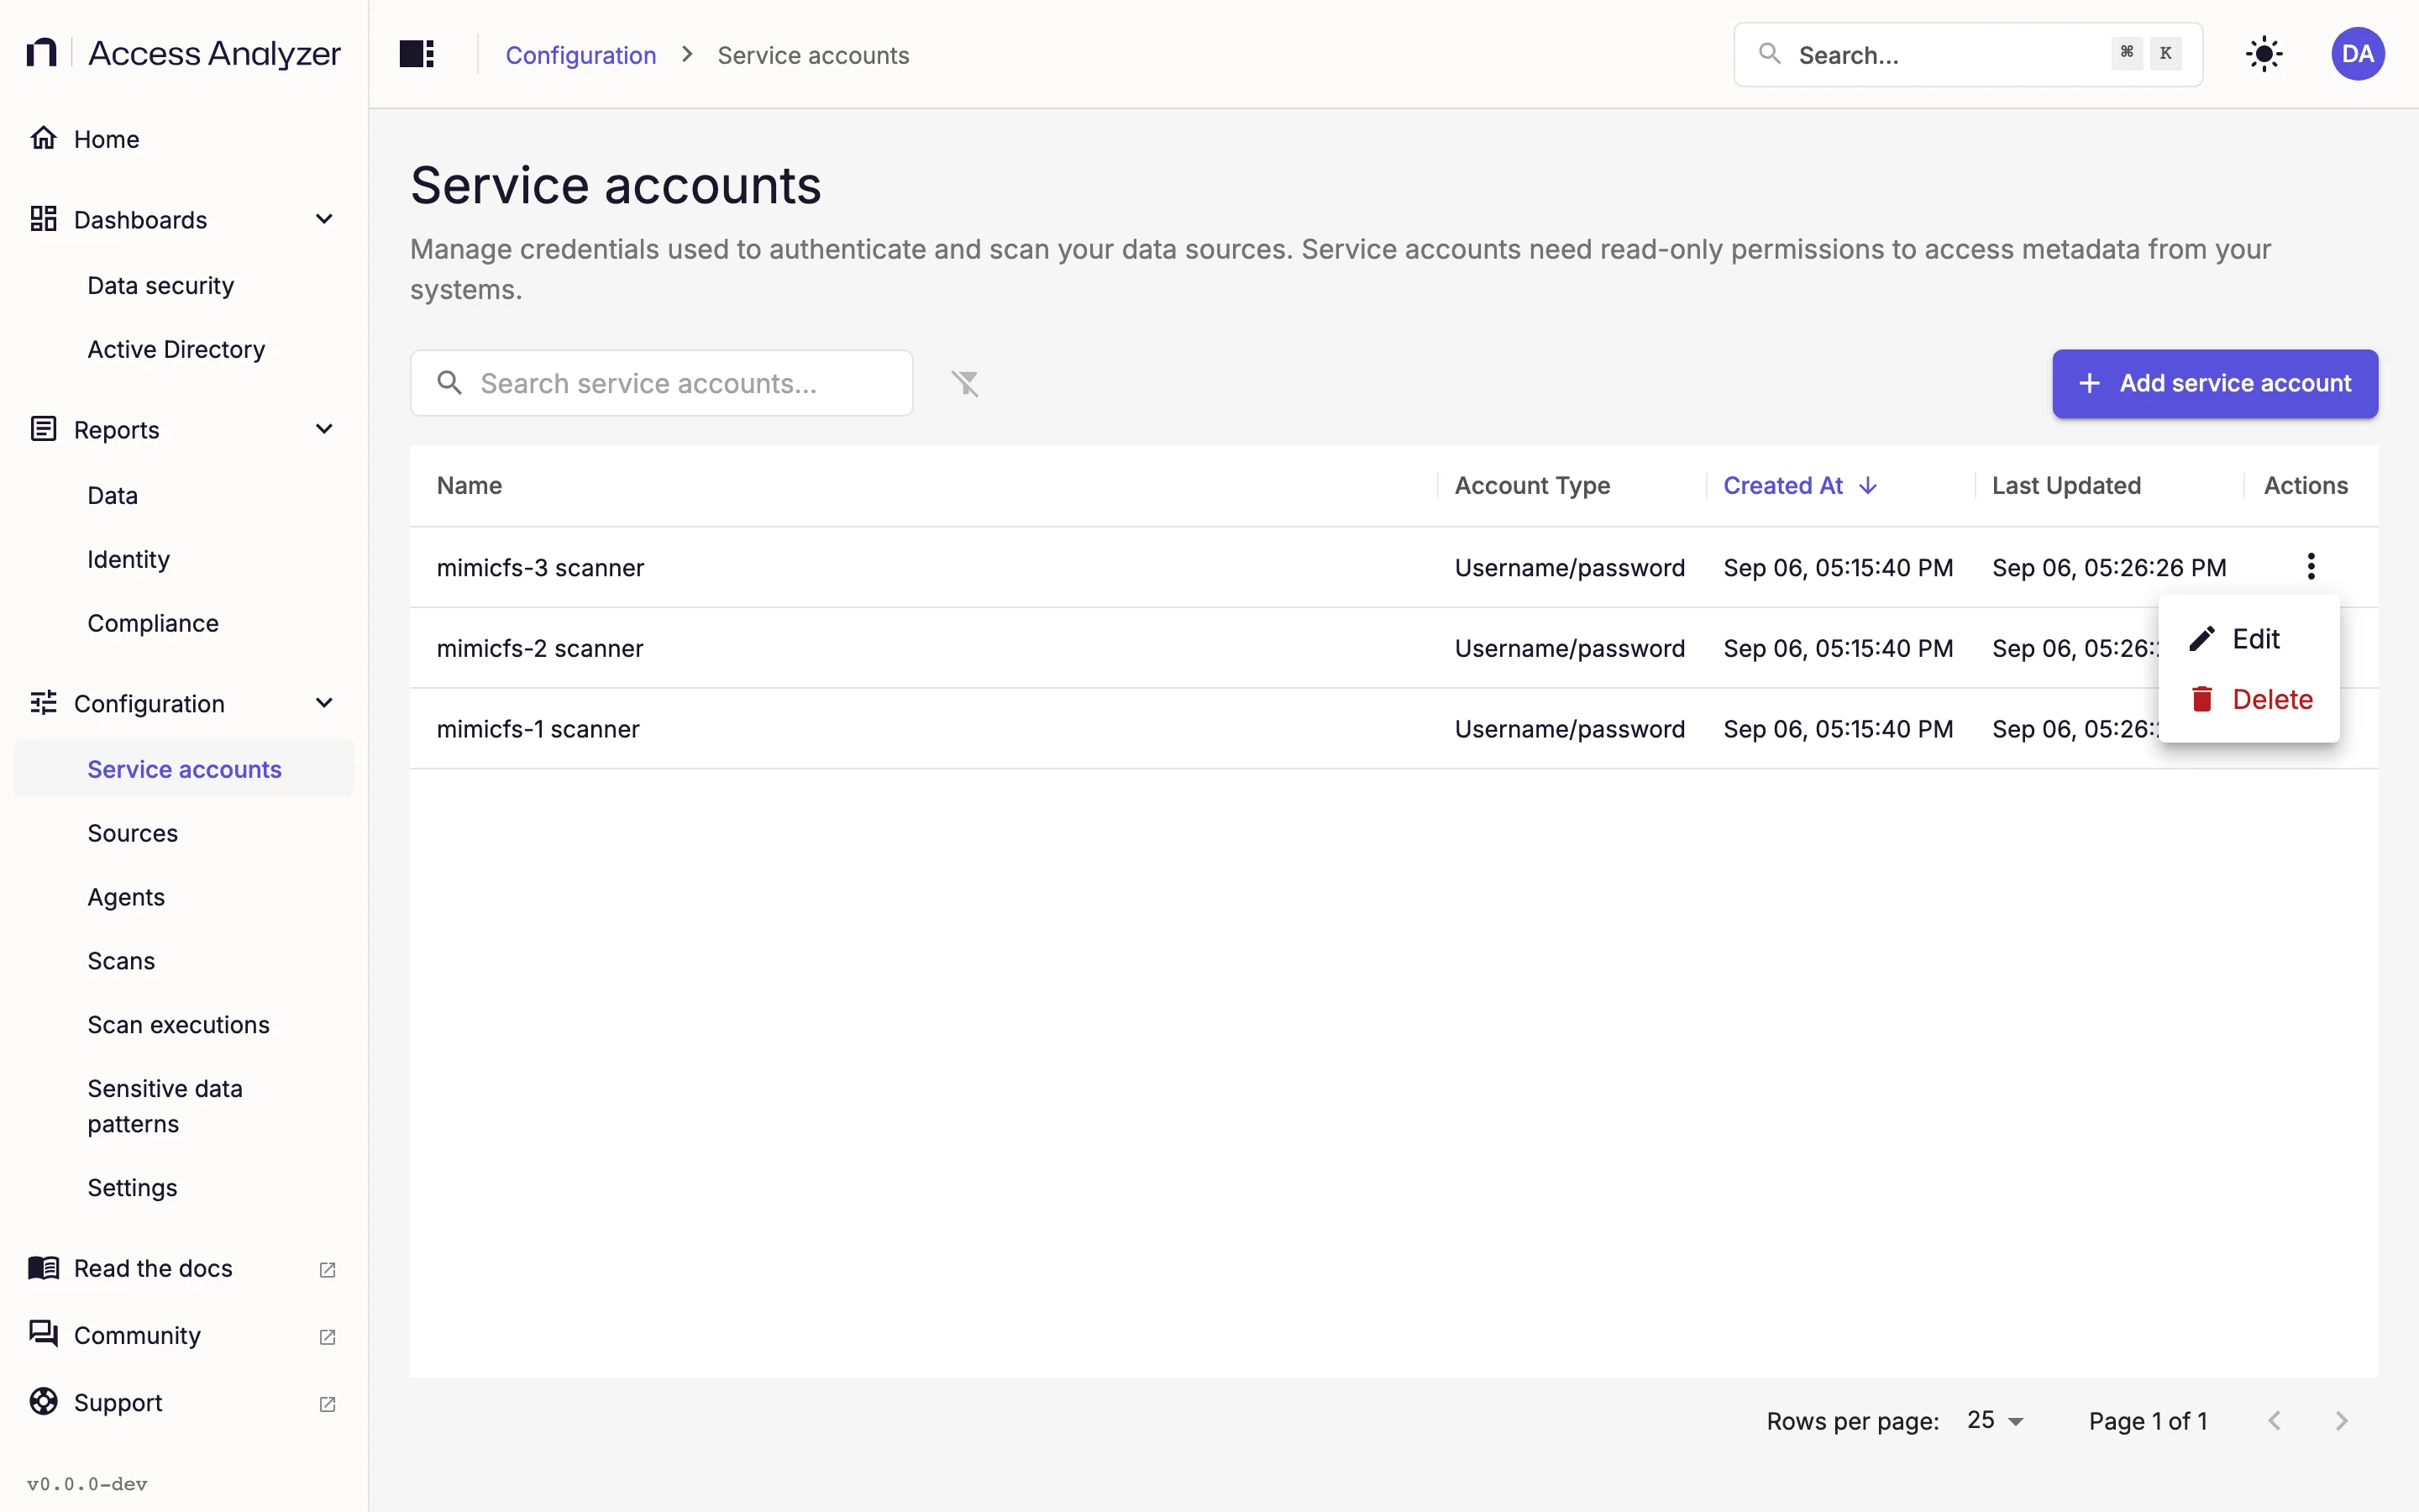2419x1512 pixels.
Task: Open Sensitive data patterns page
Action: pos(165,1106)
